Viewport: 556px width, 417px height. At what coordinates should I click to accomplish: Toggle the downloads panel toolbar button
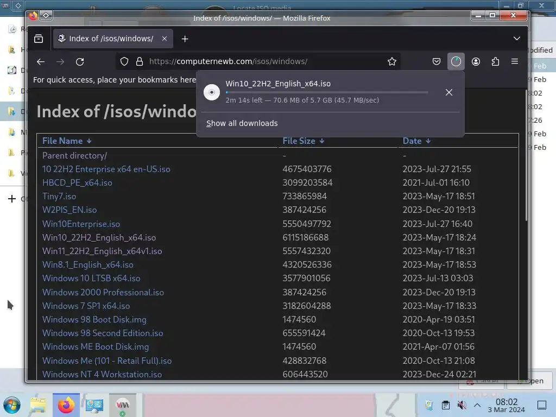coord(456,62)
